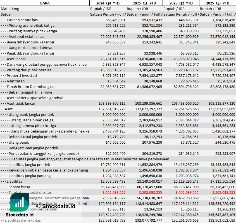The height and width of the screenshot is (223, 236).
Task: Click the Aset lancar row label
Action: [x=16, y=59]
